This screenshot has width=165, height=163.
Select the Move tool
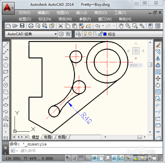pyautogui.click(x=158, y=78)
